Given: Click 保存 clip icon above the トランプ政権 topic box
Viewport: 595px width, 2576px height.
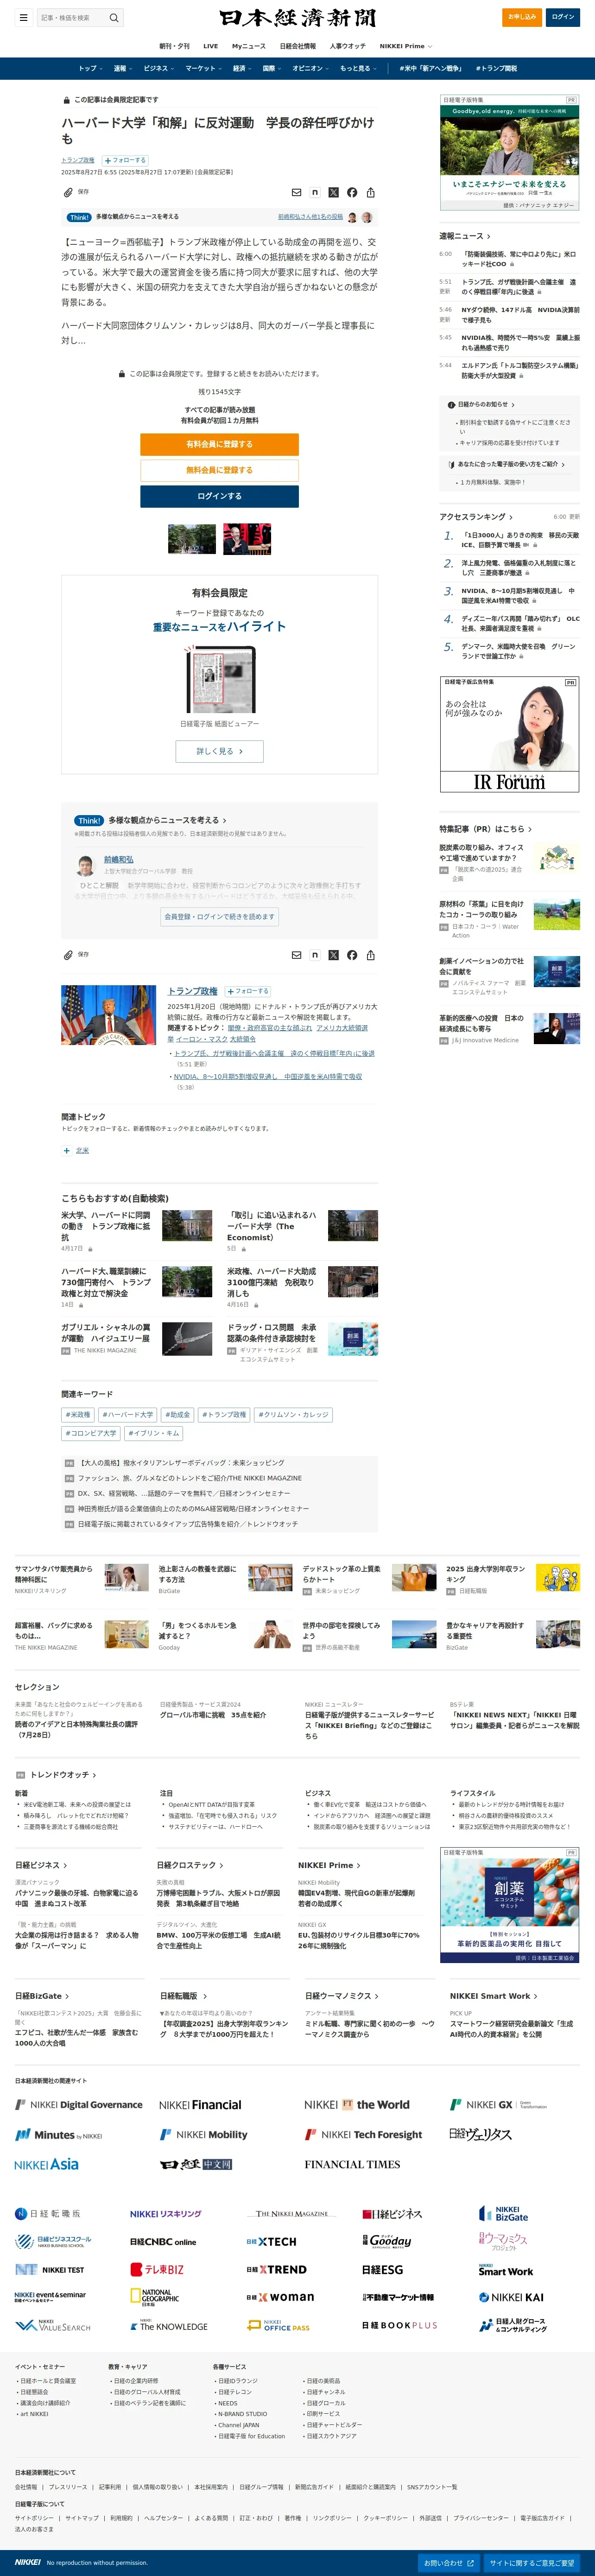Looking at the screenshot, I should 76,955.
